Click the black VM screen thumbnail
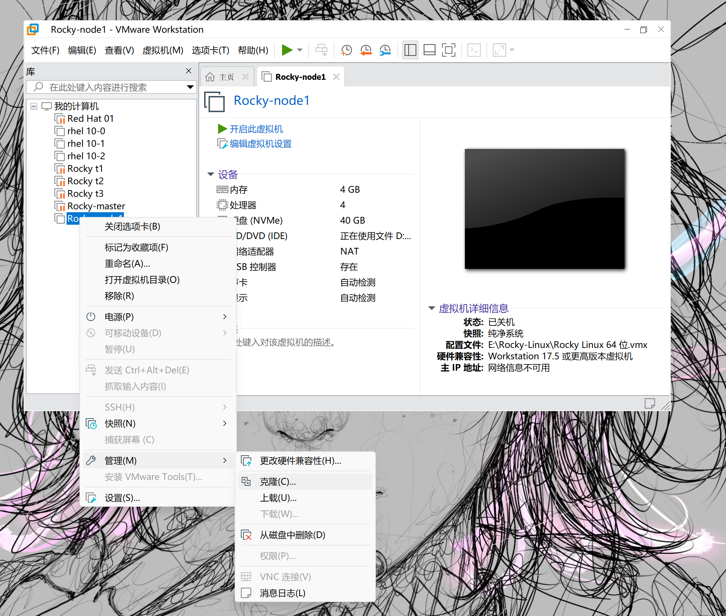 click(x=545, y=209)
